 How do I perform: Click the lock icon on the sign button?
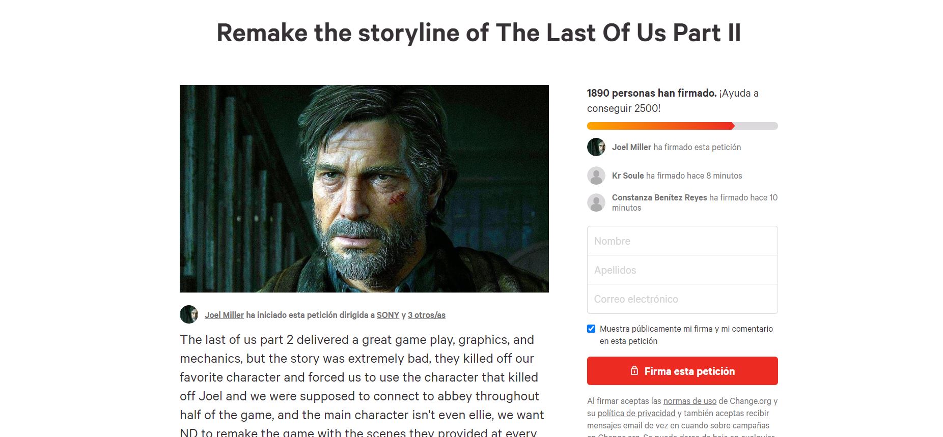pyautogui.click(x=634, y=371)
